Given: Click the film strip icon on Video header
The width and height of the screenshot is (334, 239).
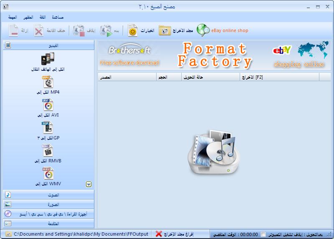Looking at the screenshot, I should point(8,45).
